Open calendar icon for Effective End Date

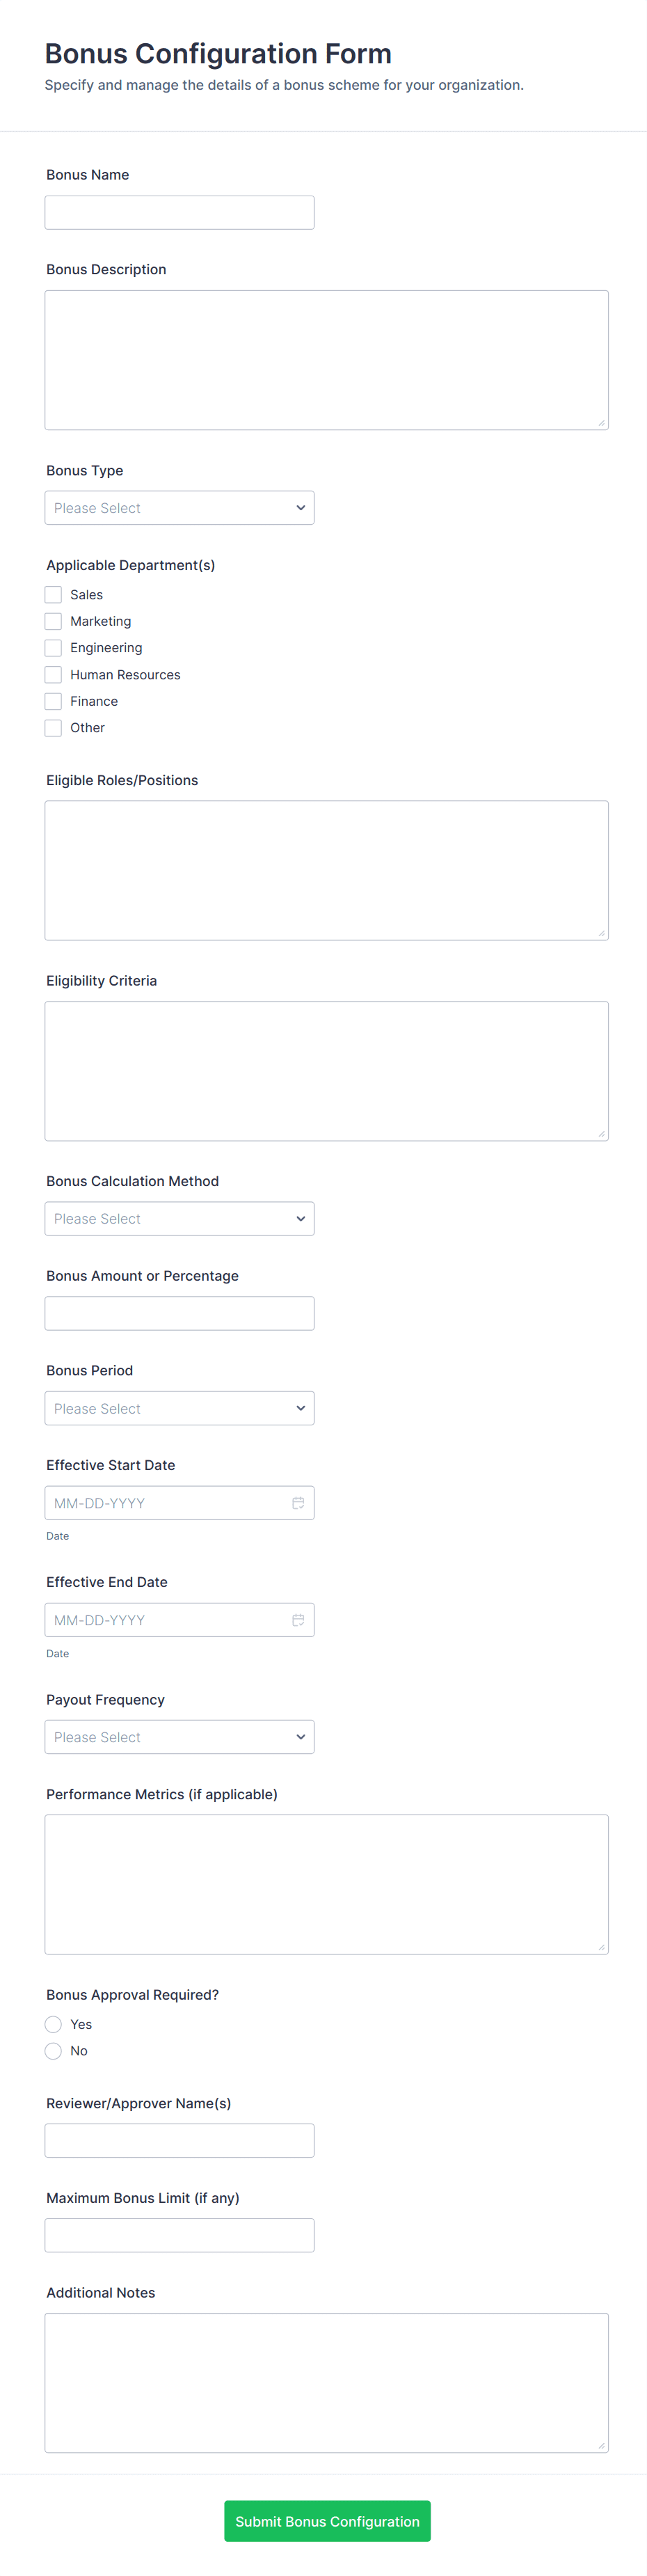point(298,1620)
